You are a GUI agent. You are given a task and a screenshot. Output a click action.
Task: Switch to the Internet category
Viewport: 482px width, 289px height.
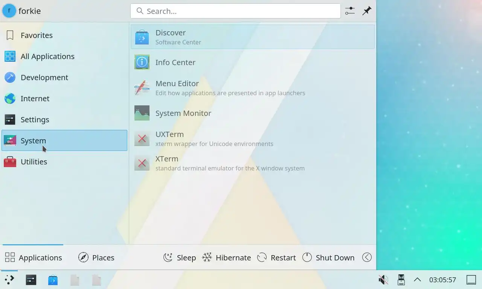64,99
